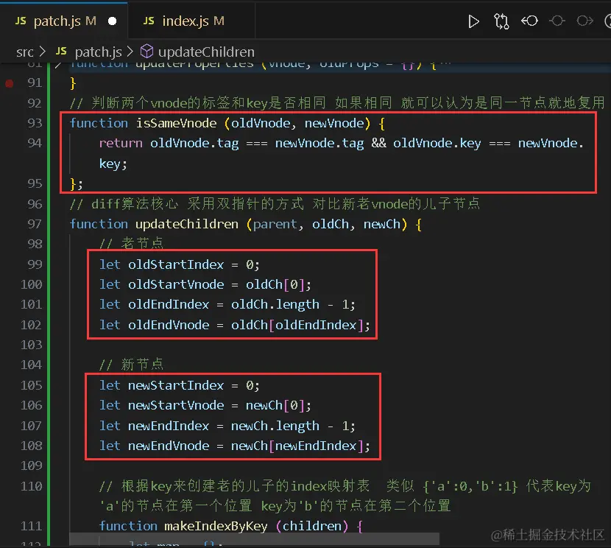The width and height of the screenshot is (611, 548).
Task: Click 'let newEndVnode' declaration line
Action: tap(234, 446)
